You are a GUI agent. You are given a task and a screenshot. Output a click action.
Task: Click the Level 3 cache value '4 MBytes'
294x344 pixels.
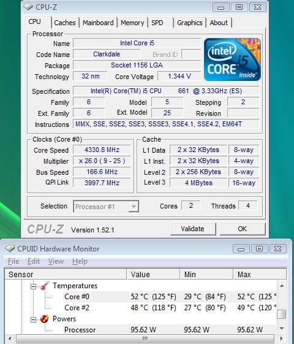[198, 183]
